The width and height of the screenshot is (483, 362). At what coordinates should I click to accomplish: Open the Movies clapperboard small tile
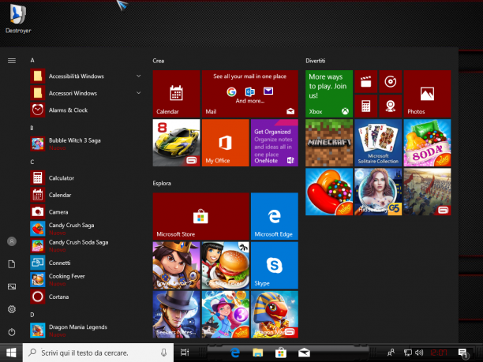pos(366,81)
